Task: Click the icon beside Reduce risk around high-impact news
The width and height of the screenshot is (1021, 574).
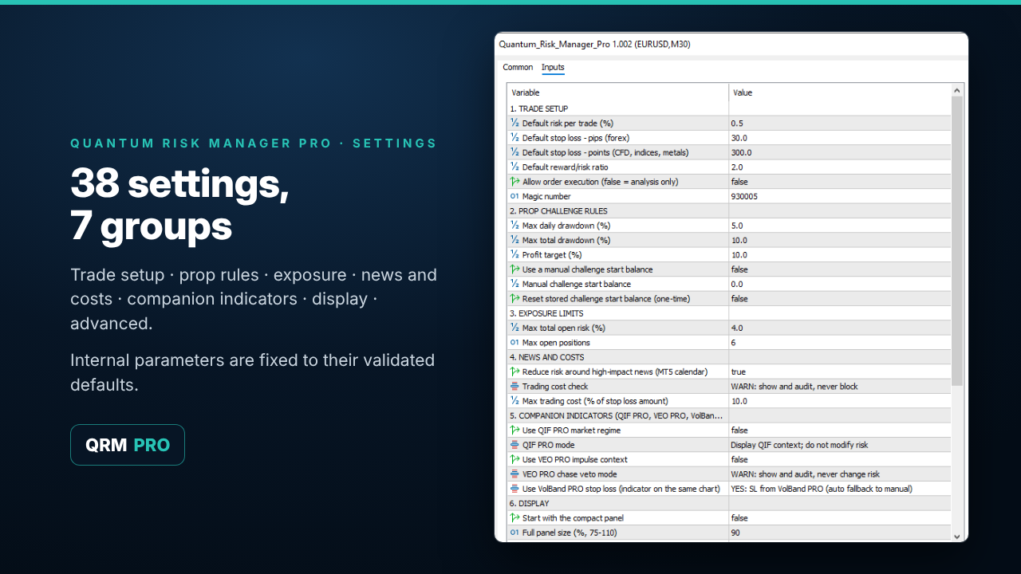Action: tap(514, 372)
